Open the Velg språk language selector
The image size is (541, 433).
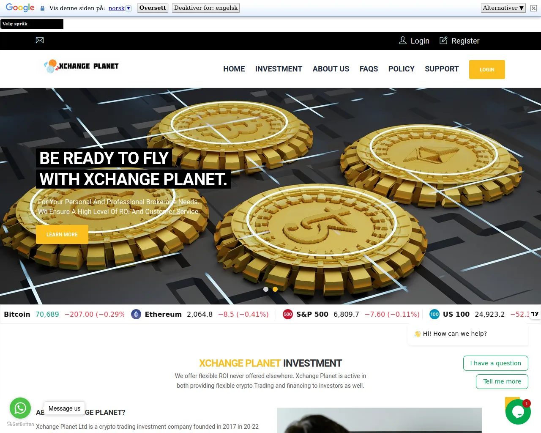coord(32,24)
